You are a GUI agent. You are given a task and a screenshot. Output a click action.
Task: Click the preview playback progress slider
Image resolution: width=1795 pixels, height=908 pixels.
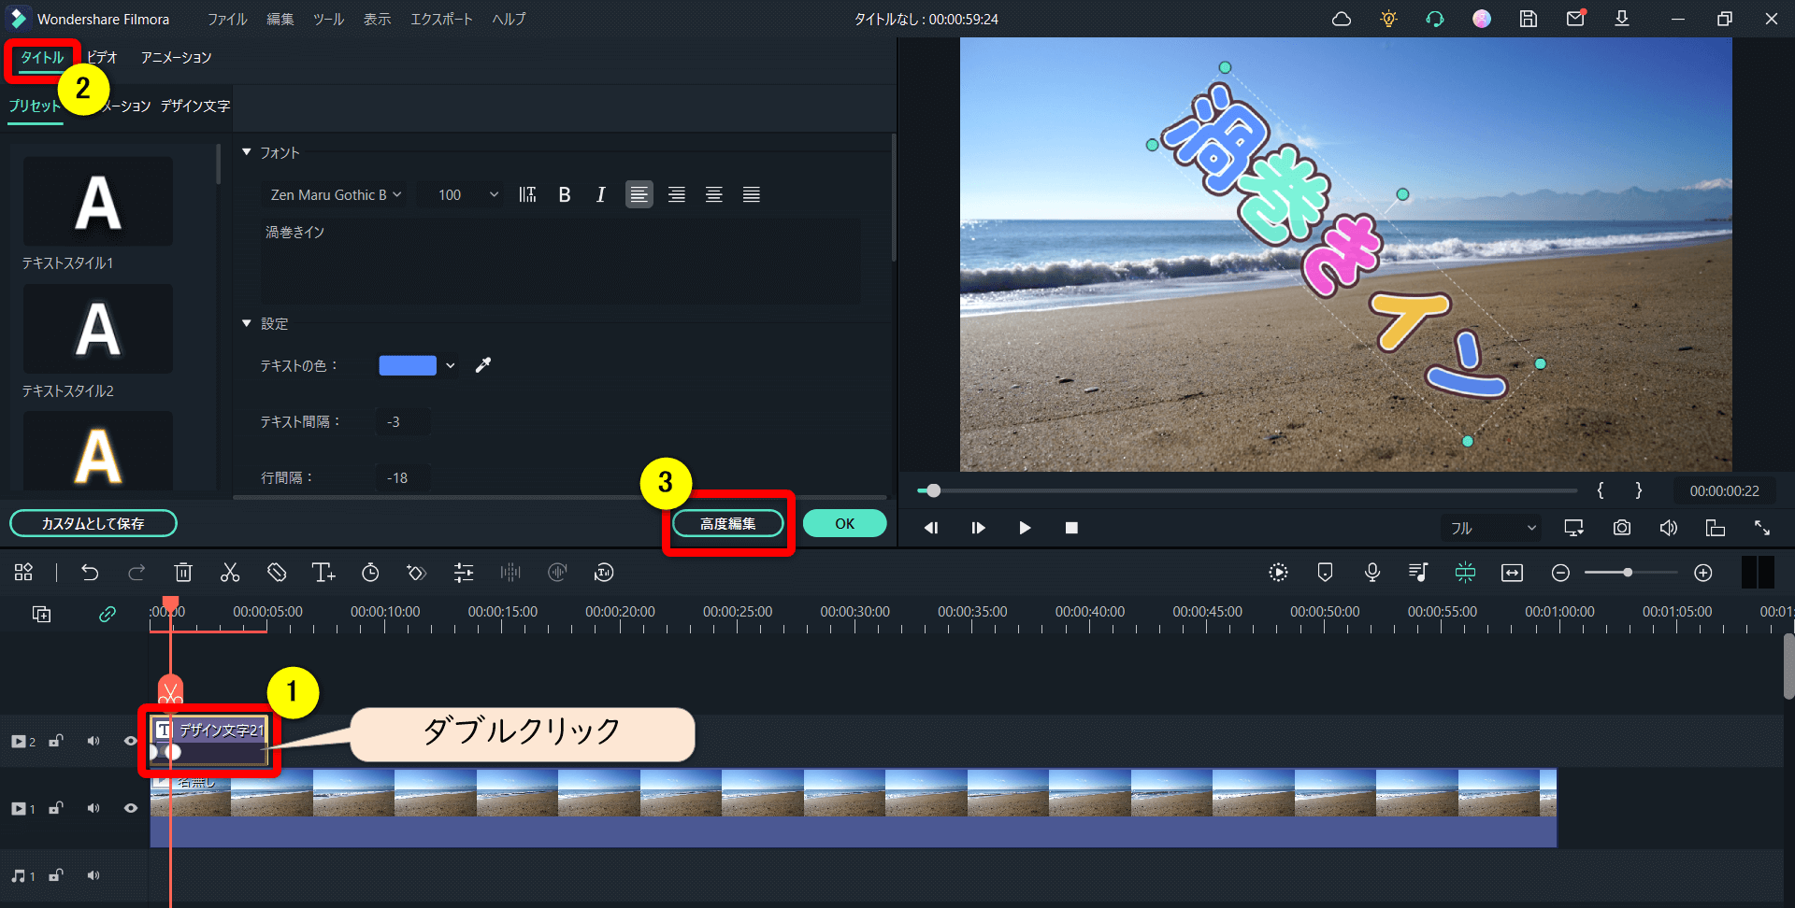click(1248, 490)
